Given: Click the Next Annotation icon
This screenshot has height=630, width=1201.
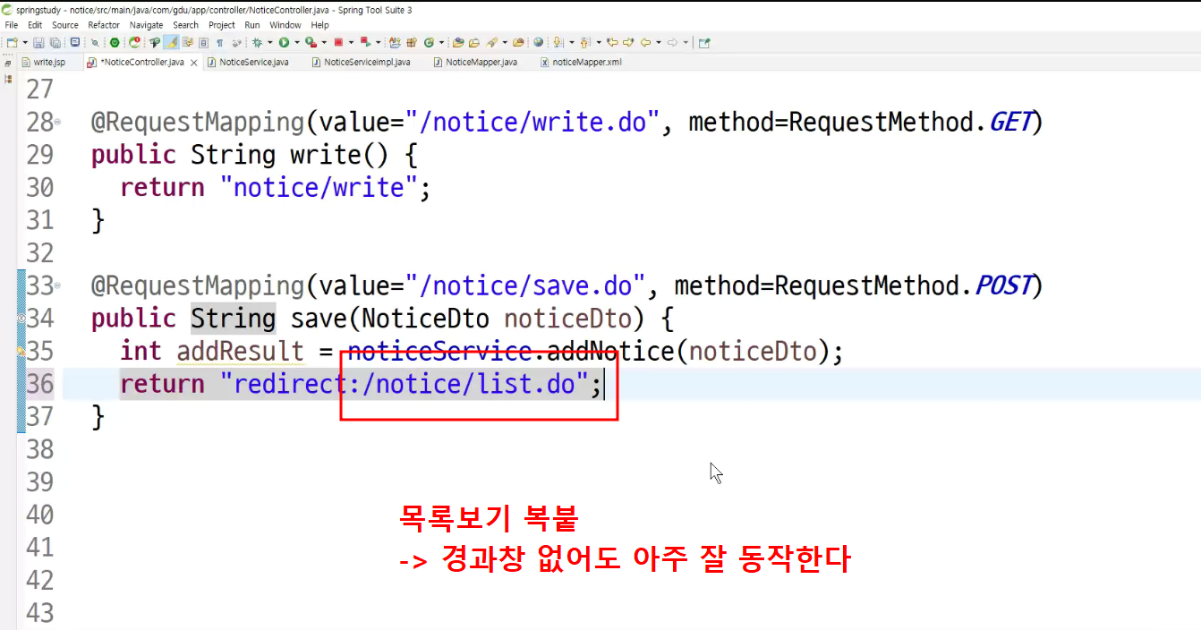Looking at the screenshot, I should [557, 42].
